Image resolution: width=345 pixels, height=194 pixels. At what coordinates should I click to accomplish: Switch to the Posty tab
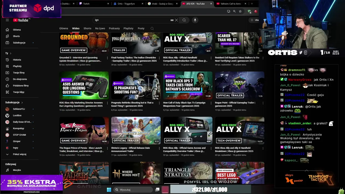click(141, 28)
